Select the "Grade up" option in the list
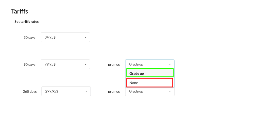261x113 pixels. point(150,73)
